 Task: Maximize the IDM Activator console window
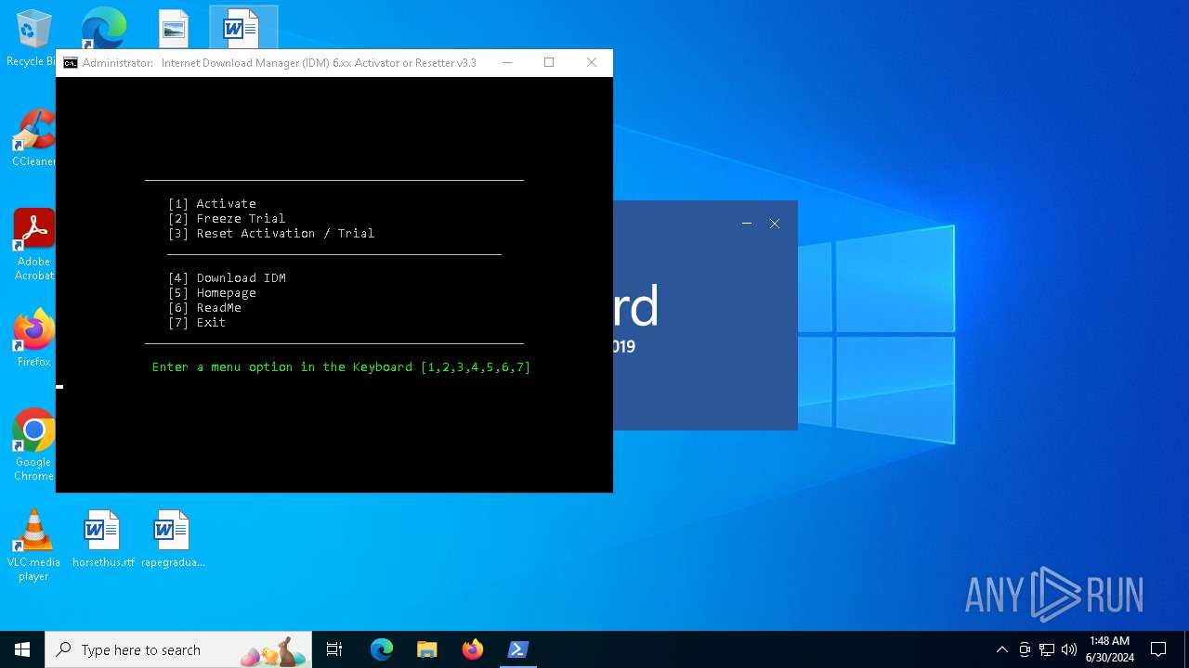coord(549,63)
